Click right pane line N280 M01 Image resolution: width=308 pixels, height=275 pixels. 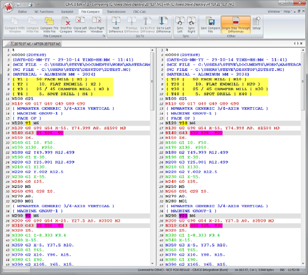point(176,201)
